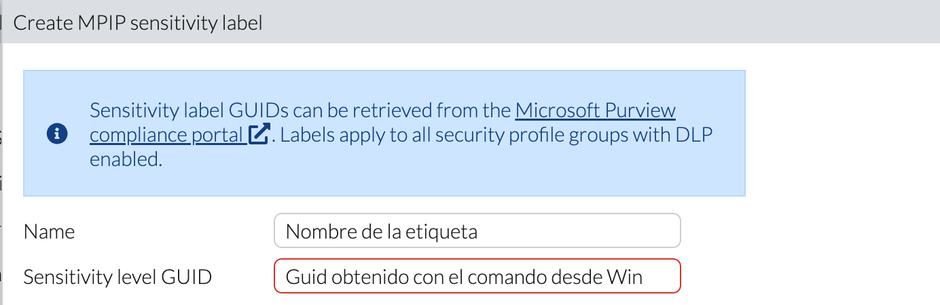
Task: Open the Microsoft Purview link
Action: pyautogui.click(x=595, y=110)
